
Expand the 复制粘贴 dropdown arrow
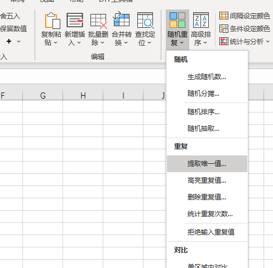(56, 43)
